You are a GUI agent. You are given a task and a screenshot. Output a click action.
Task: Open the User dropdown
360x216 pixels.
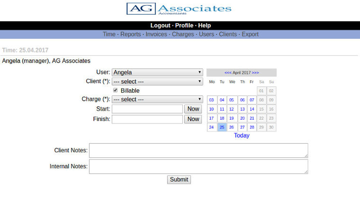(157, 72)
